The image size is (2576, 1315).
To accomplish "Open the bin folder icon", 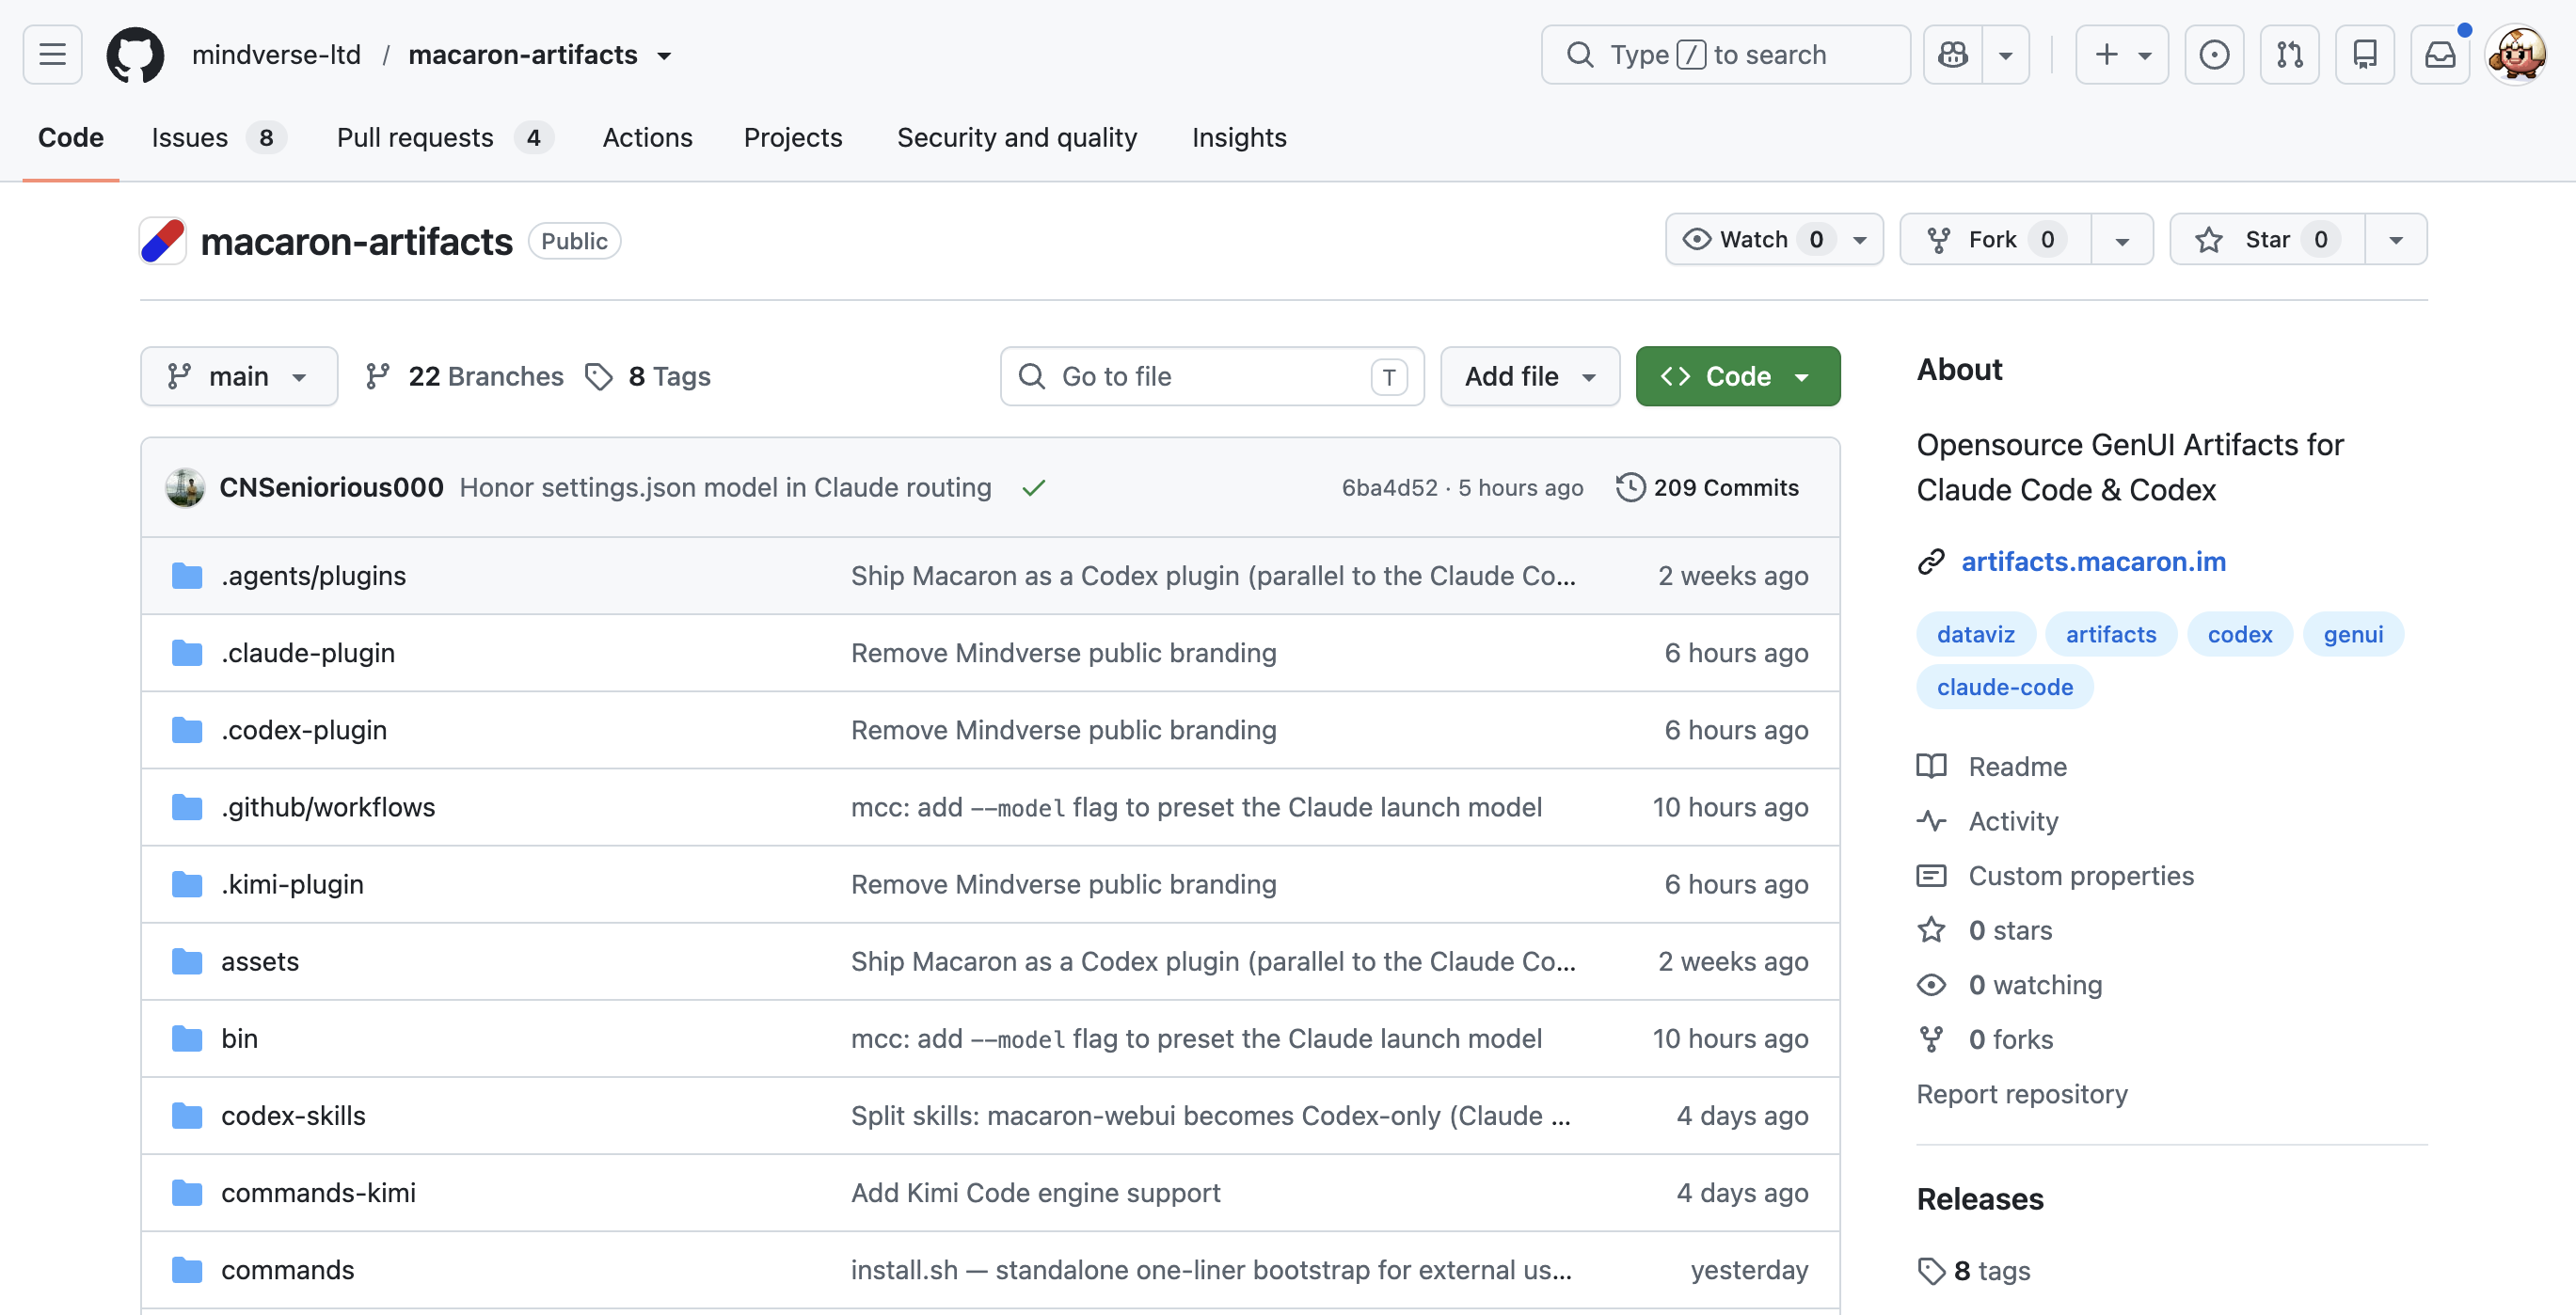I will point(187,1038).
